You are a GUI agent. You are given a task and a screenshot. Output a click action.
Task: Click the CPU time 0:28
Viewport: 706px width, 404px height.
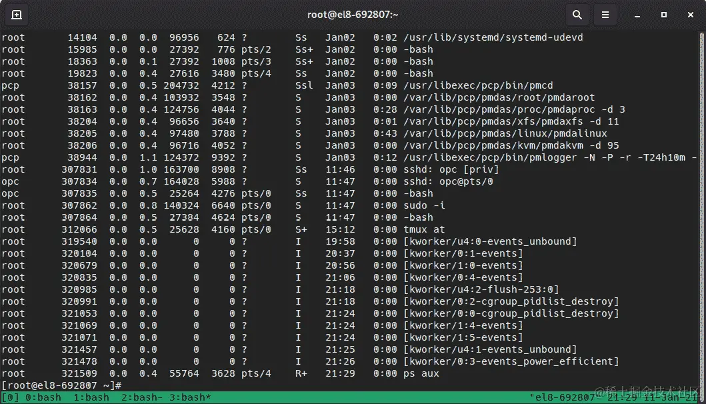pos(385,109)
